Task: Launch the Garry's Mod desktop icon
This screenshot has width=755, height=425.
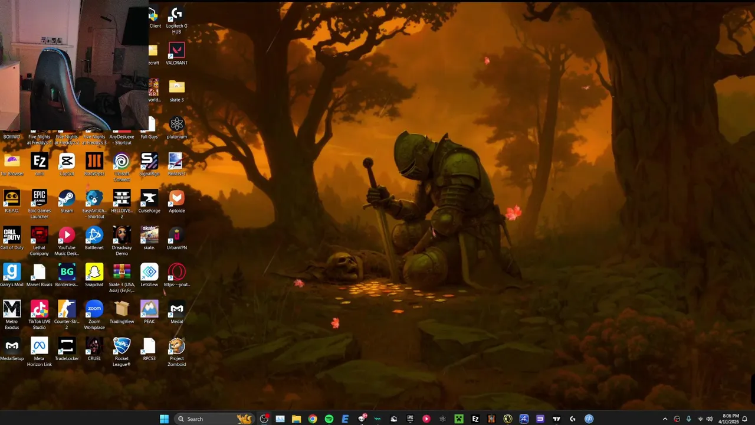Action: click(12, 275)
